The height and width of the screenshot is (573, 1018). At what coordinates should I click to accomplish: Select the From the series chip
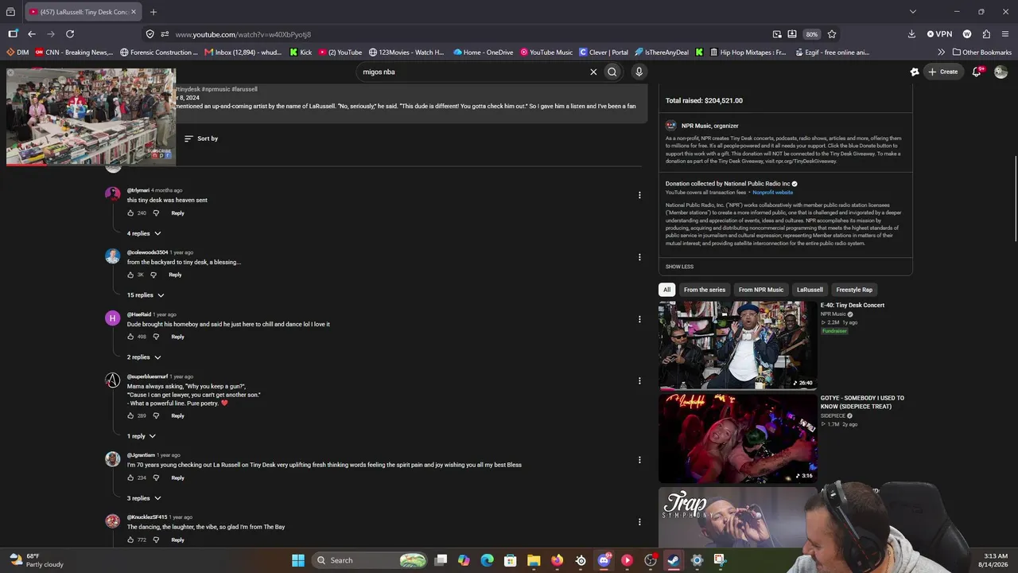[705, 290]
